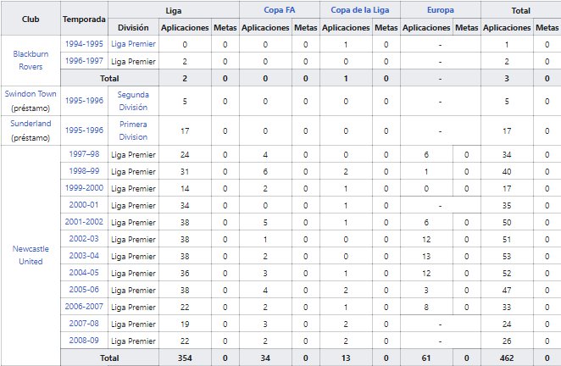Open the 1996-1997 season link
The width and height of the screenshot is (561, 366).
point(84,61)
